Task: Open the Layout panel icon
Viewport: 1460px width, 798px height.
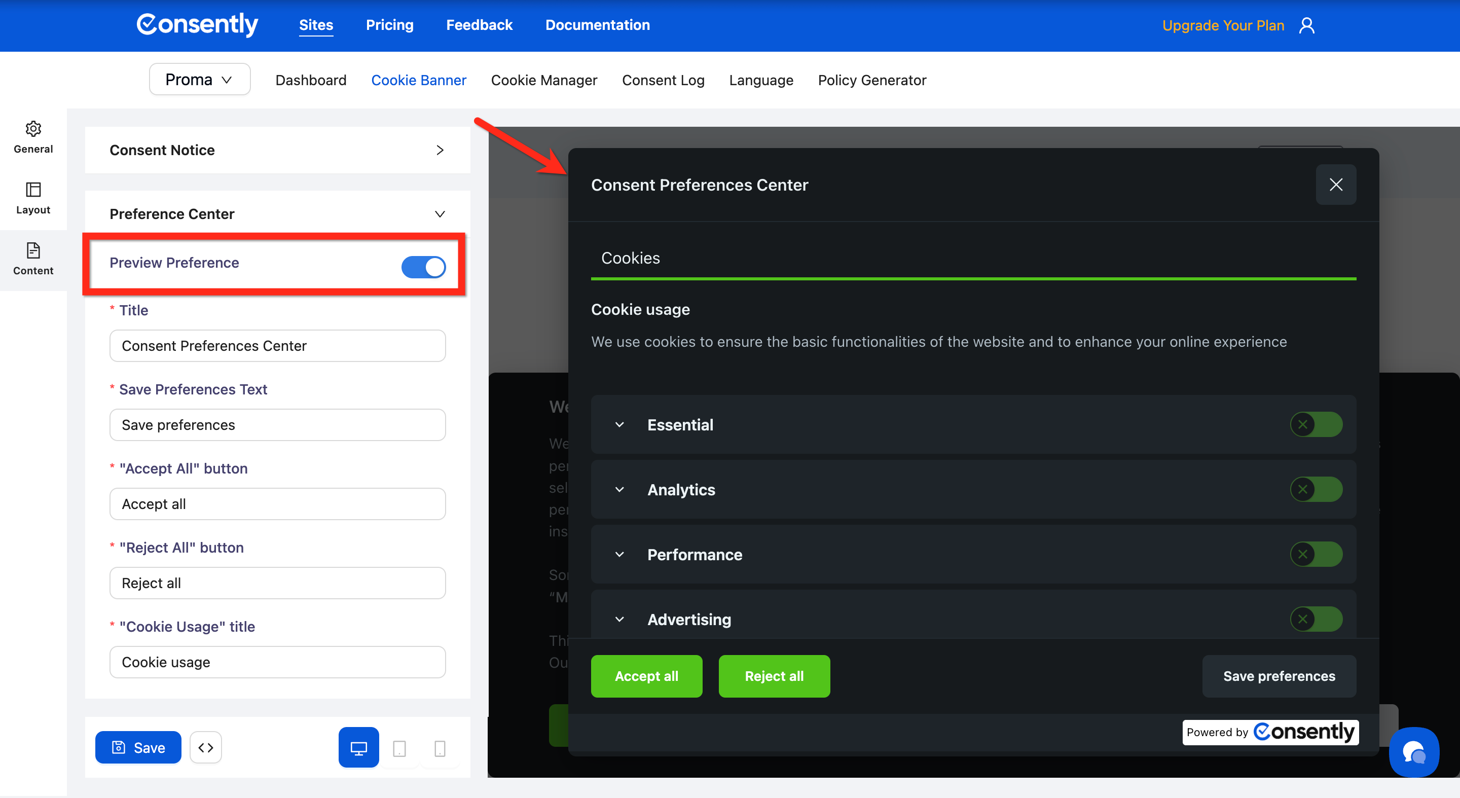Action: coord(33,189)
